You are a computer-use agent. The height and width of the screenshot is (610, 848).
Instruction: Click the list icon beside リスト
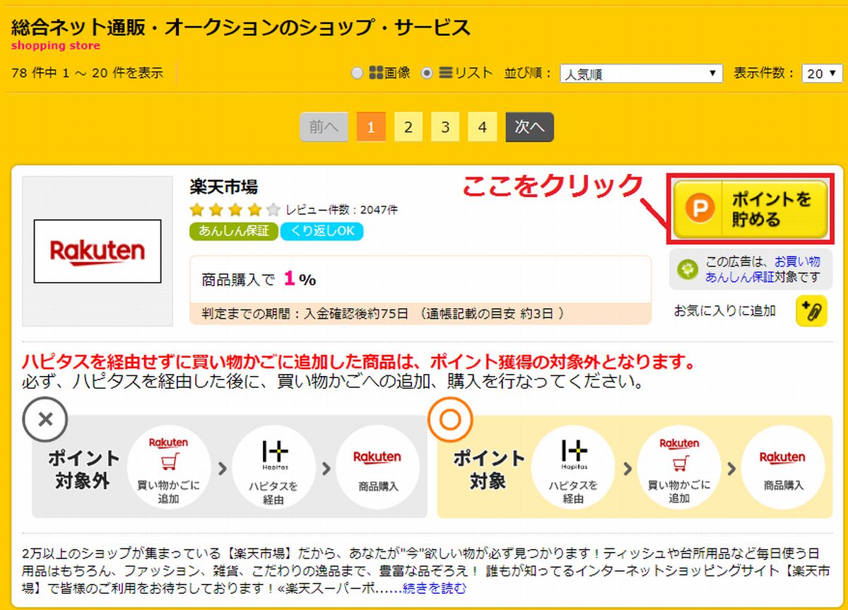[446, 73]
